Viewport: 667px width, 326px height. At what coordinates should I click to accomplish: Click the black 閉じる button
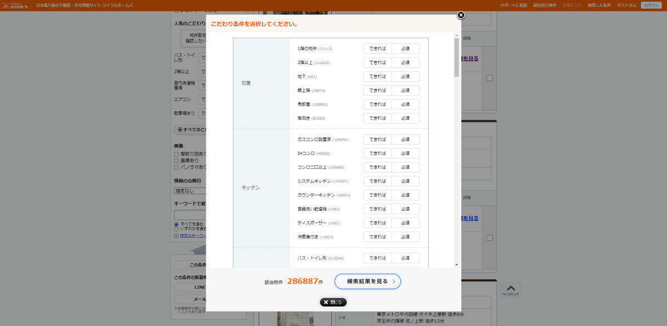[333, 302]
